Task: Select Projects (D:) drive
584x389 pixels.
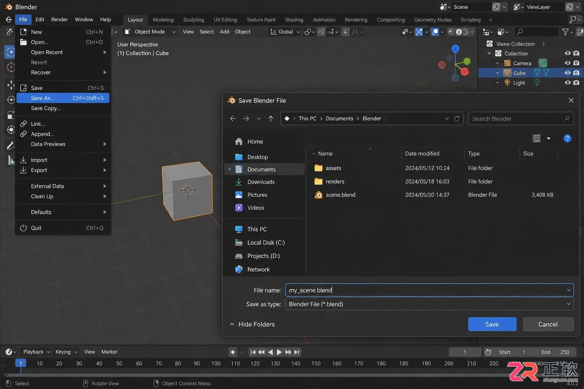Action: point(264,256)
